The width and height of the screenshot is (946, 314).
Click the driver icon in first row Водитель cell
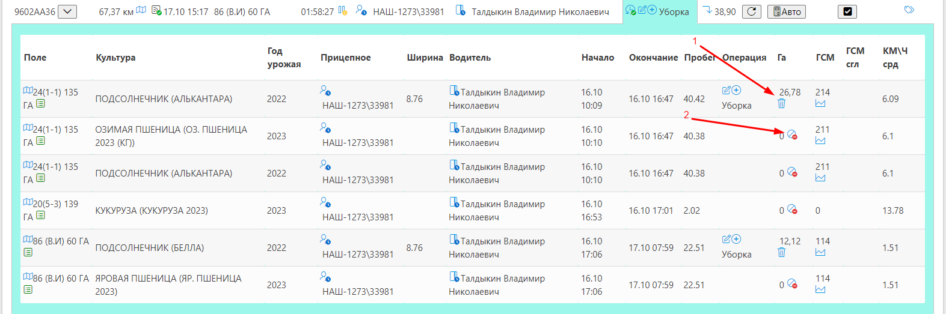(454, 91)
